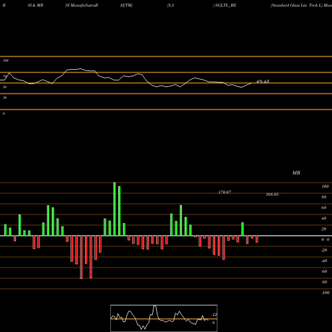
Task: Click the 50 level label on RSI axis
Action: 5,87
